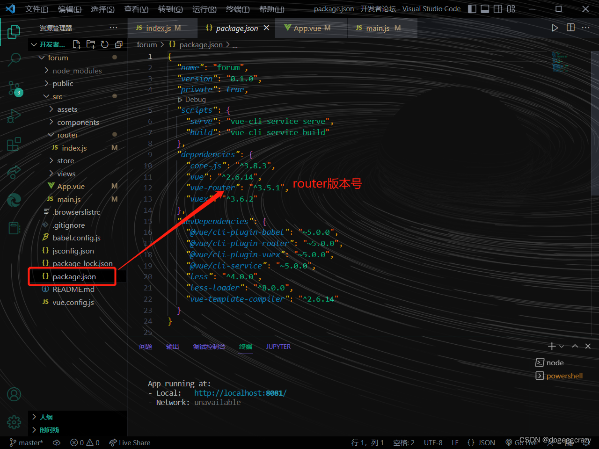Open the Extensions view
This screenshot has height=449, width=599.
pos(14,144)
